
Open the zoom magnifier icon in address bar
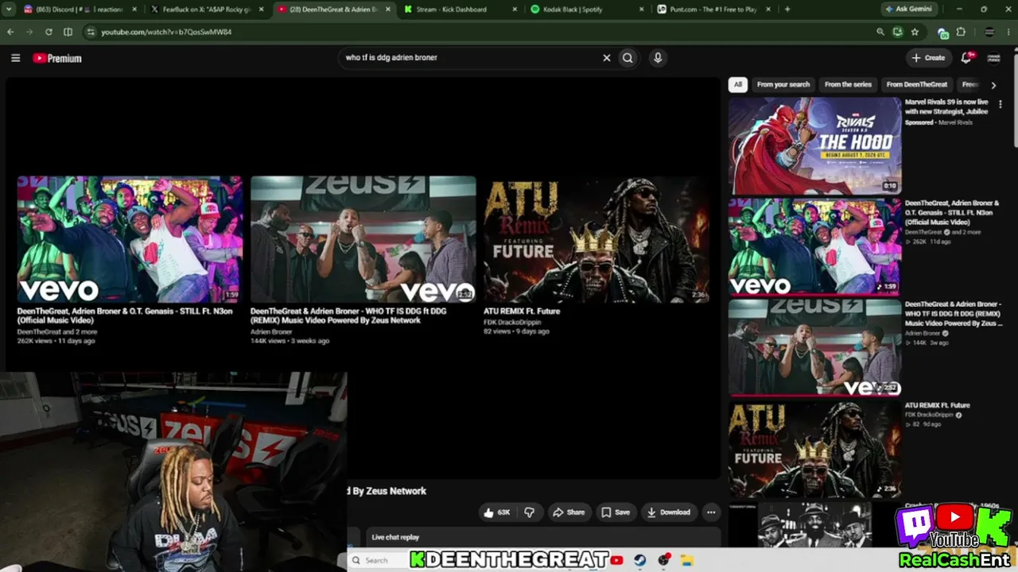[880, 32]
